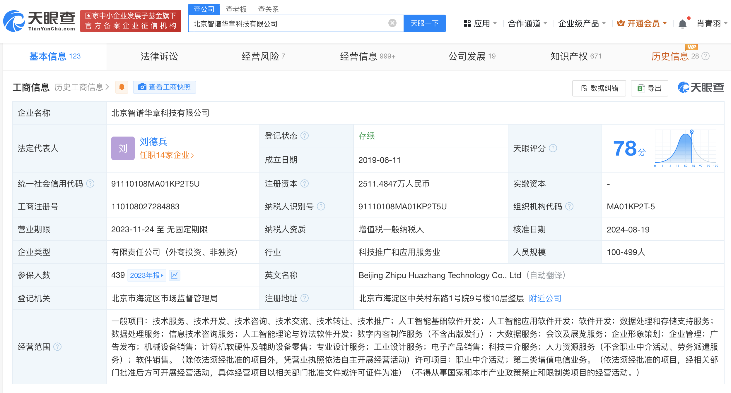
Task: Expand the 2023年报 entry for 参保人数
Action: point(147,275)
